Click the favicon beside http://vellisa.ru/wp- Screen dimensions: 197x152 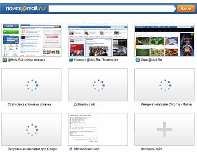click(x=71, y=149)
